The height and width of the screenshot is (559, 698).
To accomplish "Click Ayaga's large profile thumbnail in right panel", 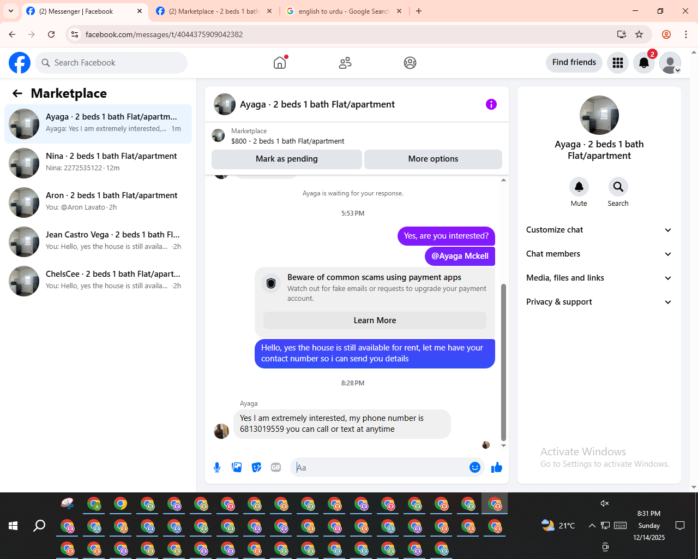I will (x=599, y=115).
